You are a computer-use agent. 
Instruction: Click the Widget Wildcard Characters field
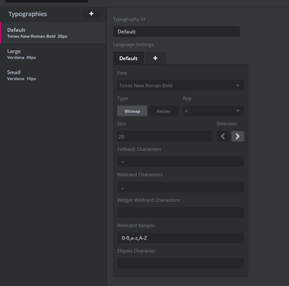[x=180, y=213]
